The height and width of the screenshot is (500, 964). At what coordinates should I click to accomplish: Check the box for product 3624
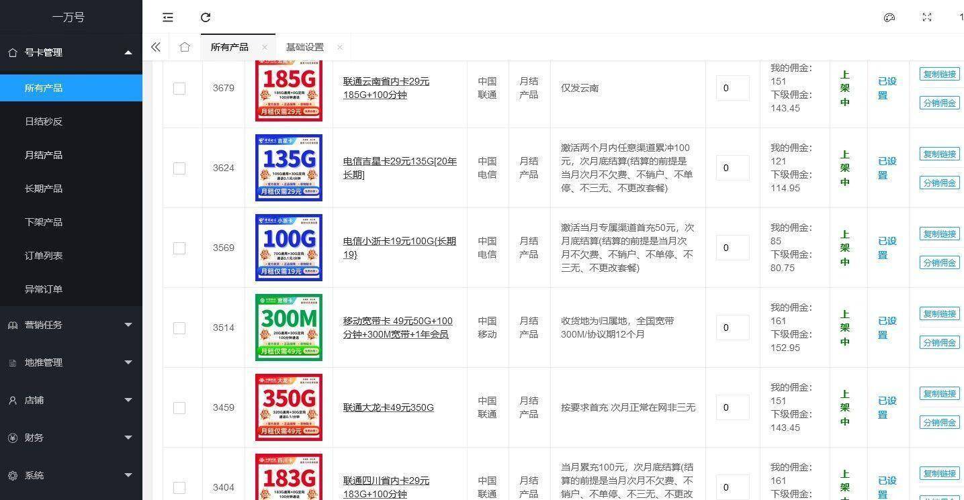pos(179,168)
